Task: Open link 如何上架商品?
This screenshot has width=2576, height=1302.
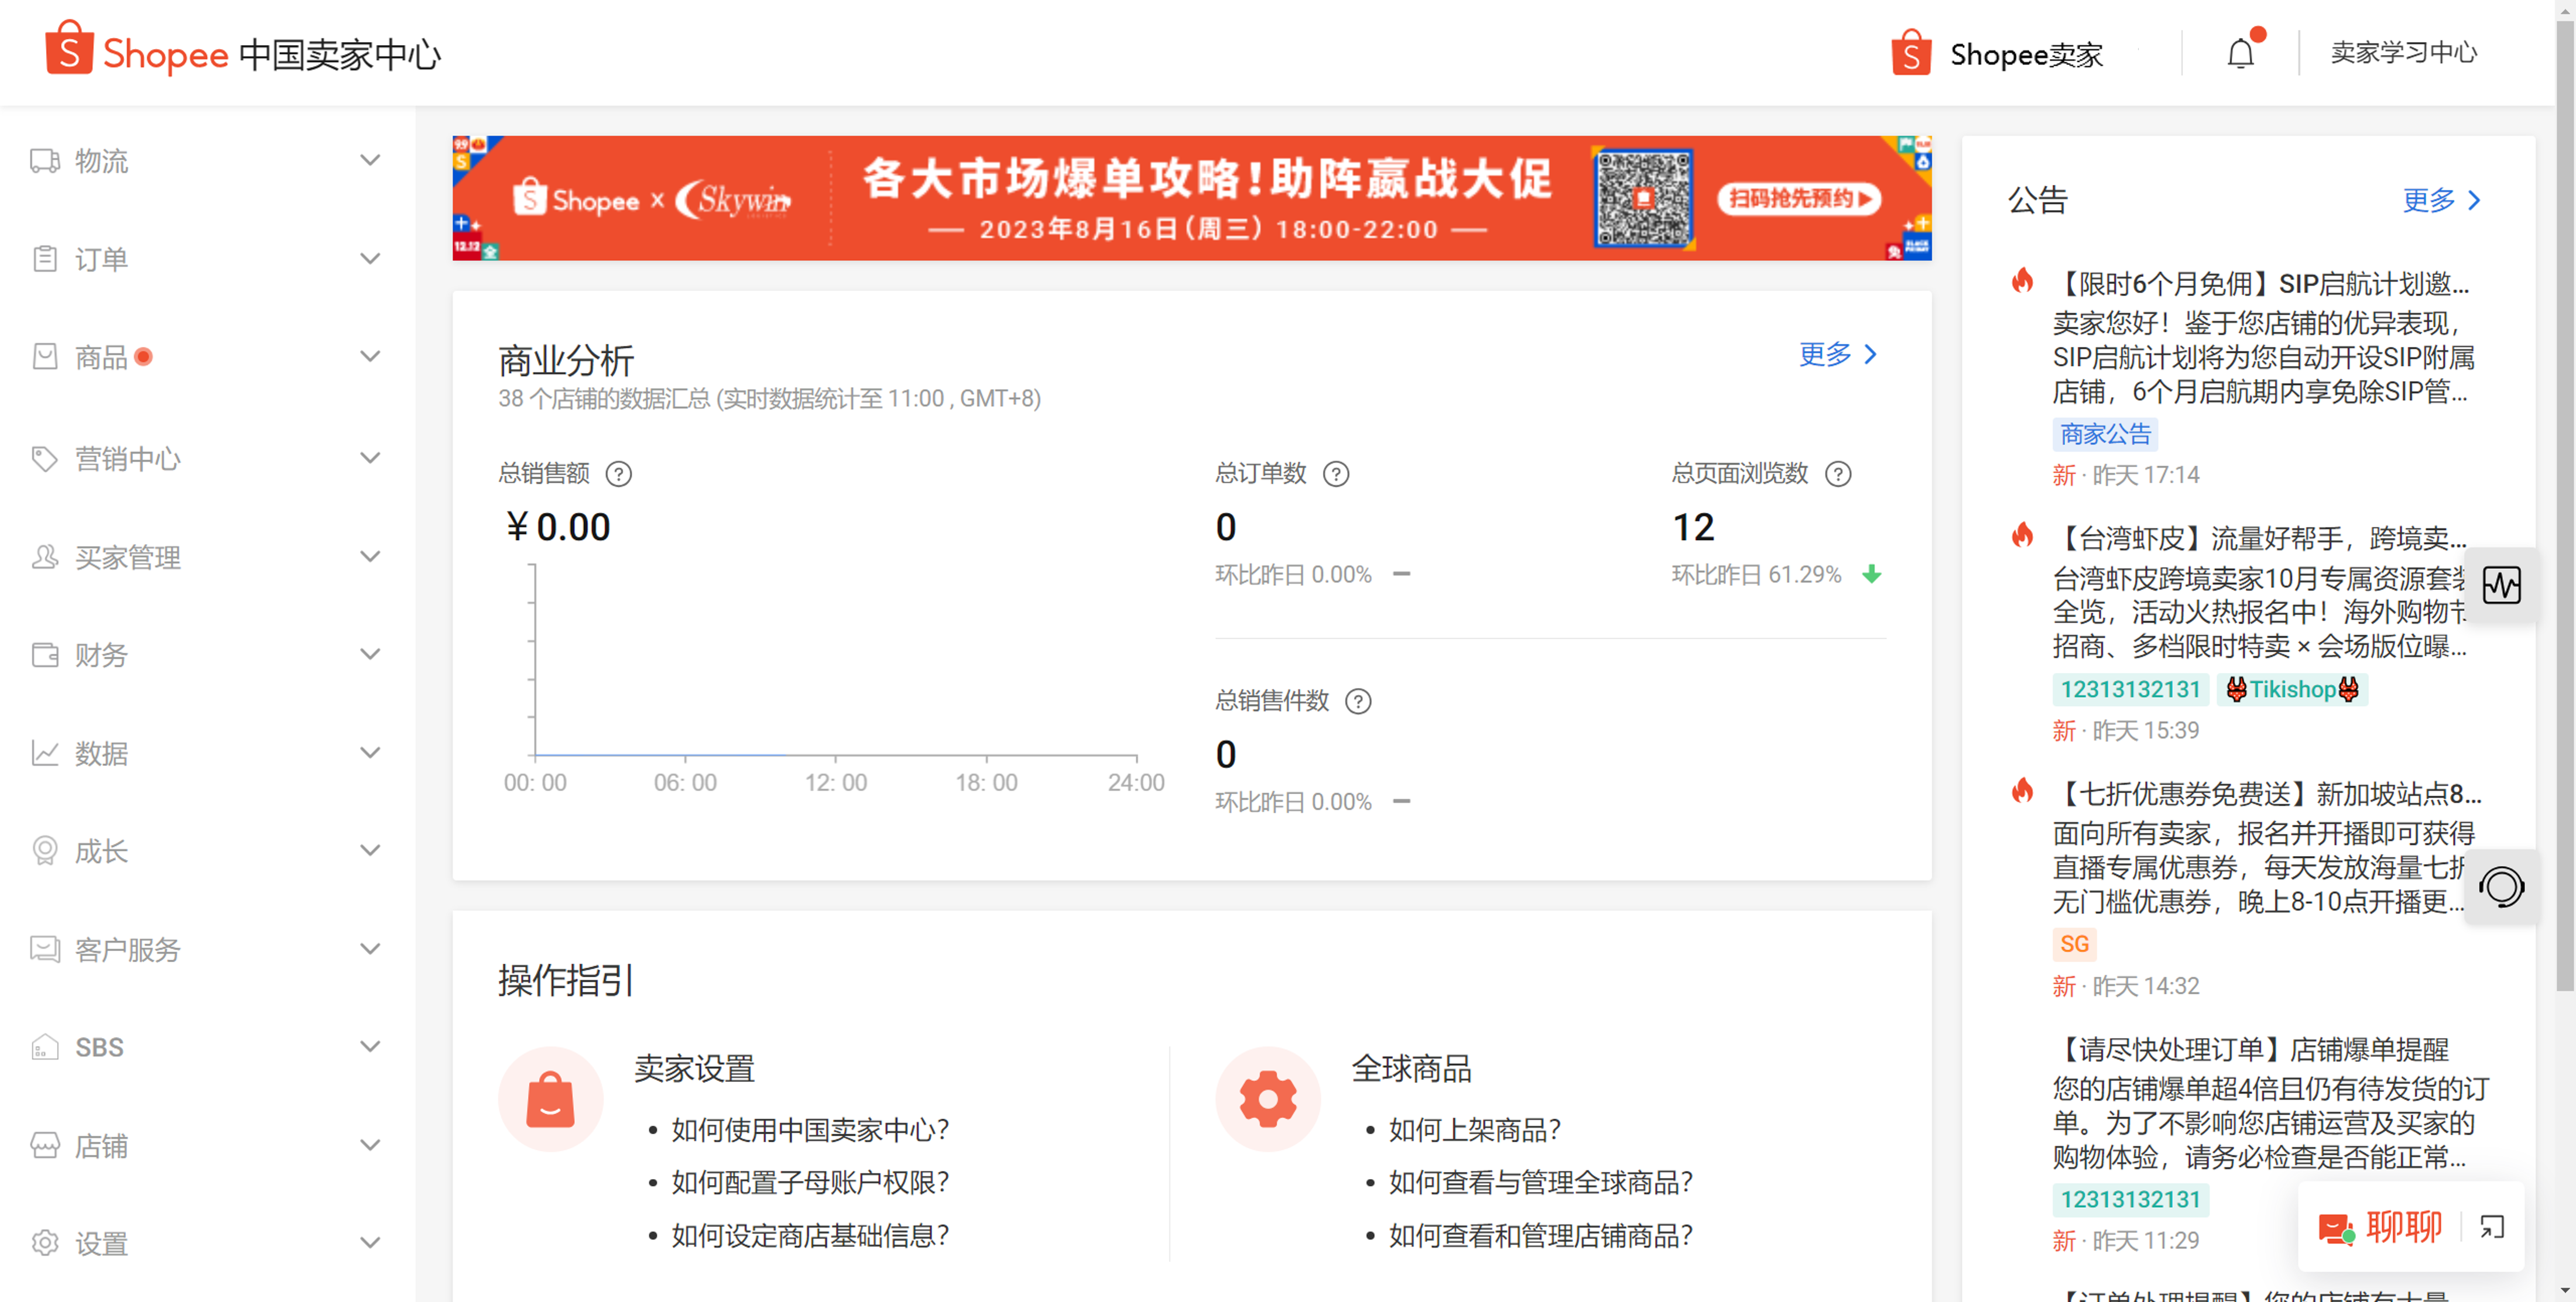Action: click(x=1474, y=1130)
